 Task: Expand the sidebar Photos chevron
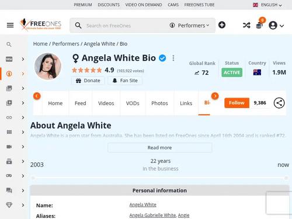23,88
